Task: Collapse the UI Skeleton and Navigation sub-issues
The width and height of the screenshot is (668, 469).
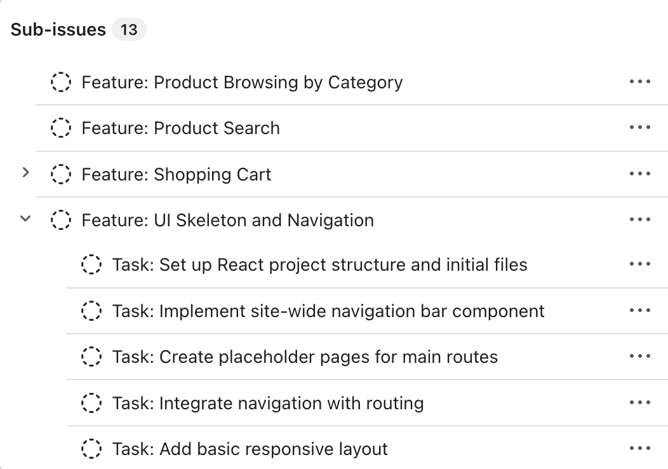Action: [25, 218]
